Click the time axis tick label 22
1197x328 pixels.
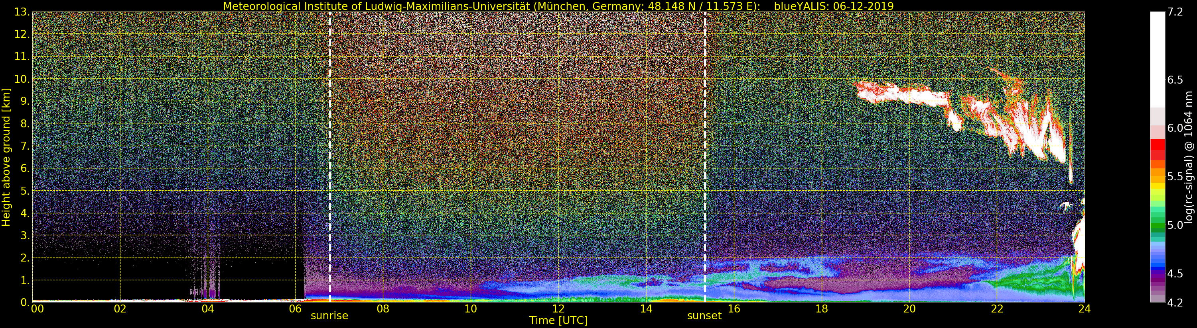pos(997,309)
